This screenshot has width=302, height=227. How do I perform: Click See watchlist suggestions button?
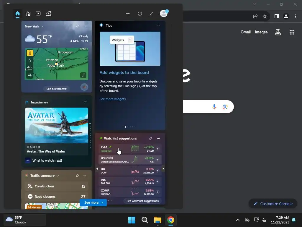[143, 201]
